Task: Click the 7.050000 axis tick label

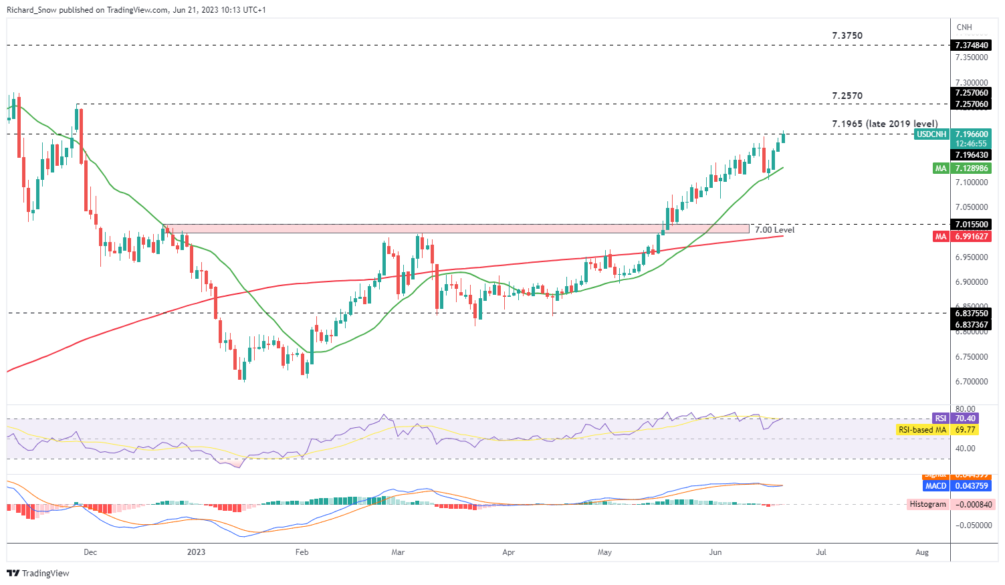Action: click(972, 207)
